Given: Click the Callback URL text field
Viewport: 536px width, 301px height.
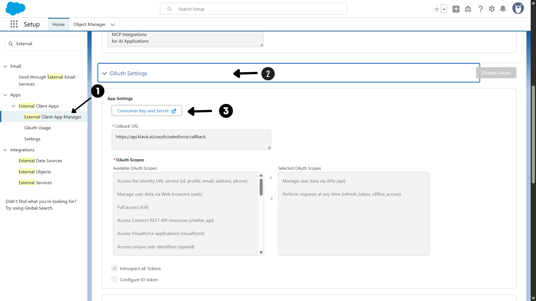Looking at the screenshot, I should (191, 140).
